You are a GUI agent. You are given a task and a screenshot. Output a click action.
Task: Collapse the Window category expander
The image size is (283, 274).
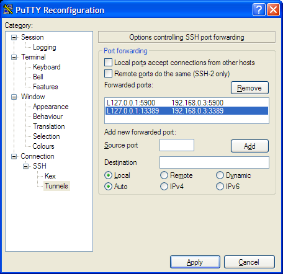point(14,97)
